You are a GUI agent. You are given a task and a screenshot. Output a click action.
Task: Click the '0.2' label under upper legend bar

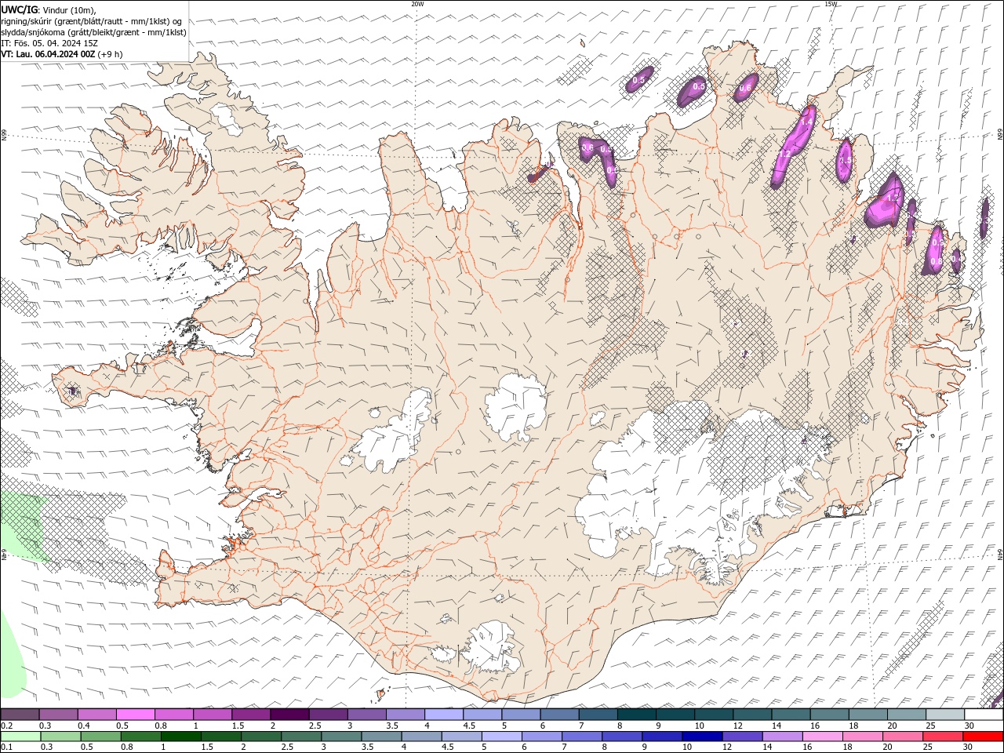pyautogui.click(x=6, y=726)
